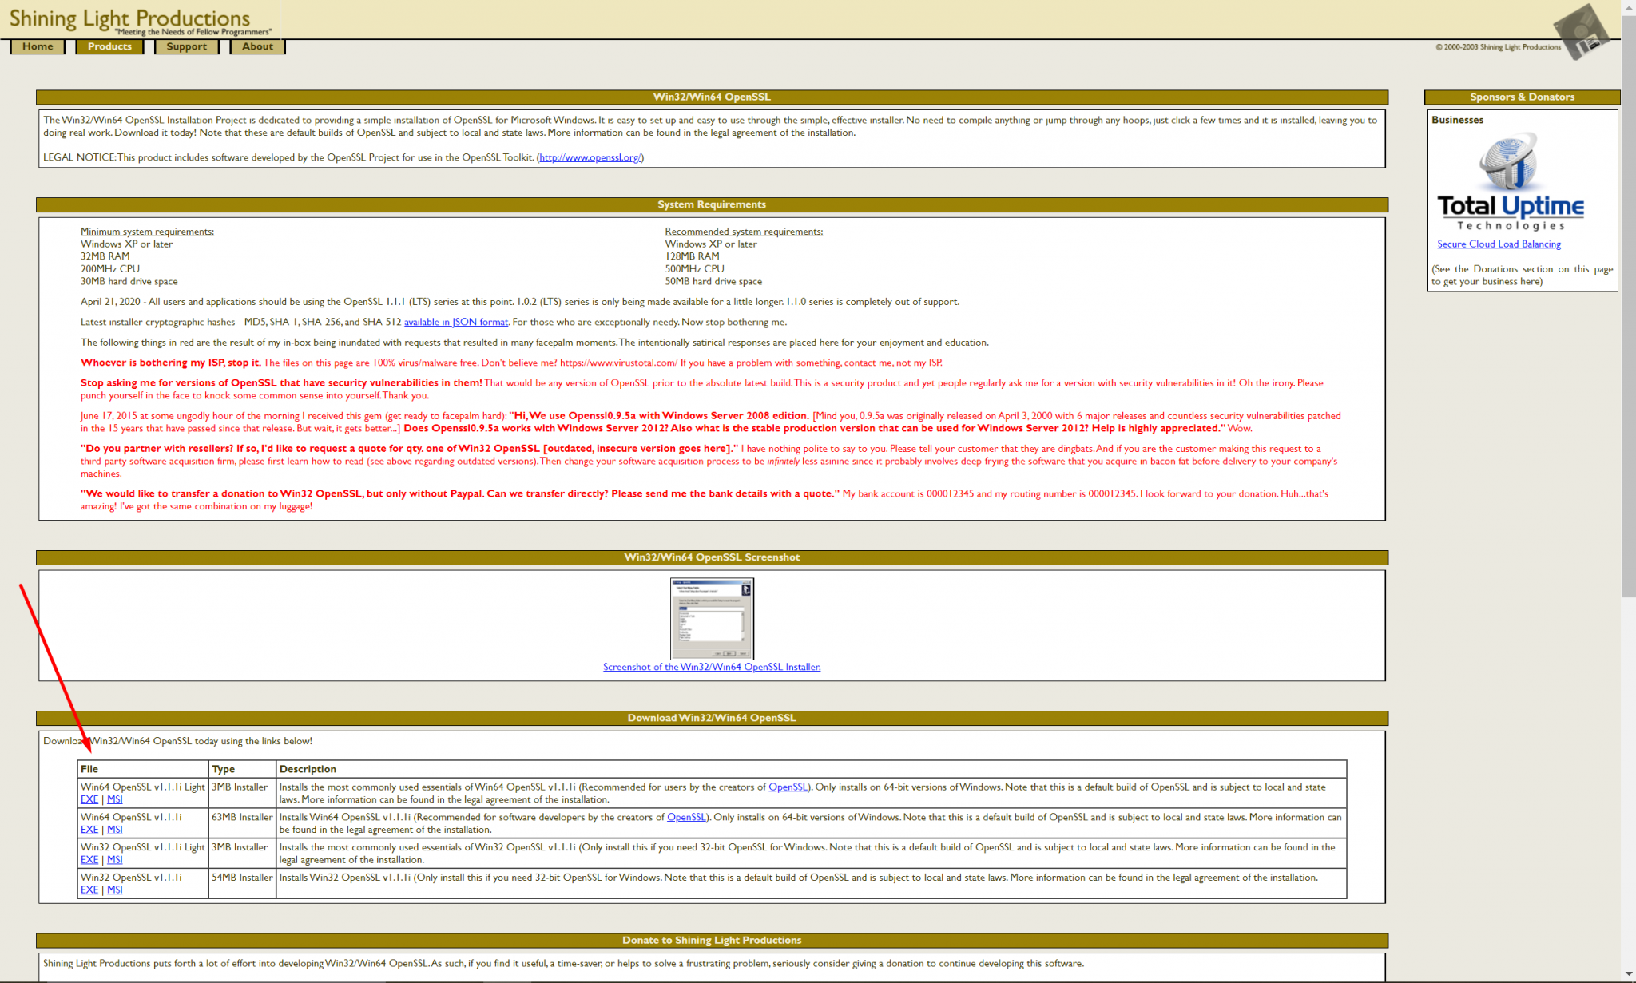Download full Win32 OpenSSL v1.1.1i EXE
This screenshot has height=983, width=1636.
click(x=89, y=890)
